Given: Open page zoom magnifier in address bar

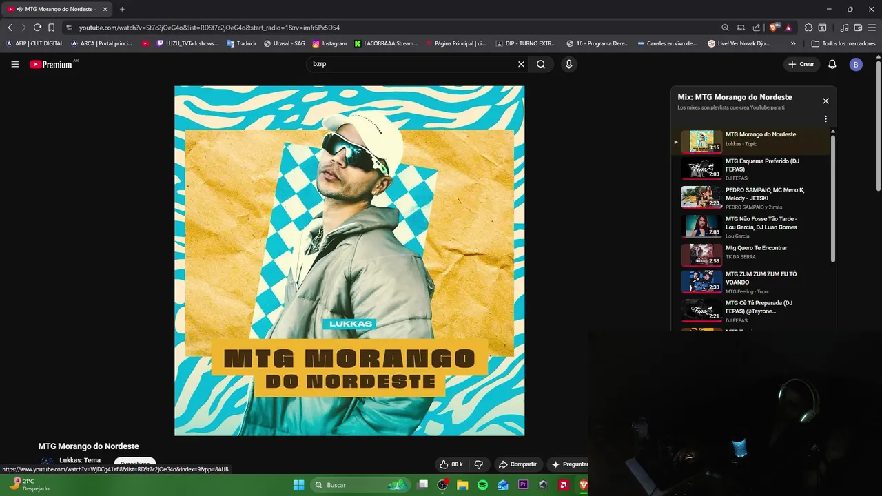Looking at the screenshot, I should coord(725,28).
